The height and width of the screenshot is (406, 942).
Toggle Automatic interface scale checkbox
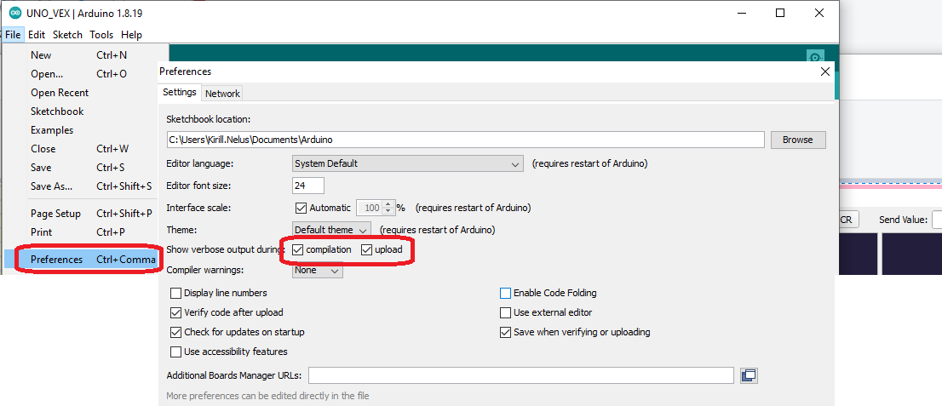click(x=302, y=208)
